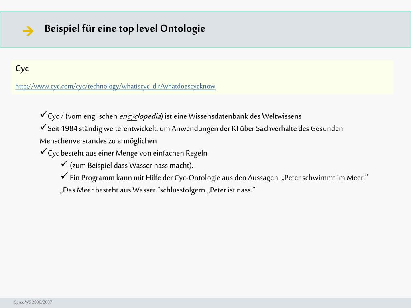Click the slide title 'Beispiel für eine top level Ontologie'
Image resolution: width=411 pixels, height=308 pixels.
tap(125, 28)
